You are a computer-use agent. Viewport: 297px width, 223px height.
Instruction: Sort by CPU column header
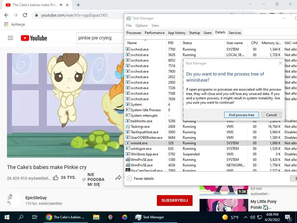tap(254, 43)
